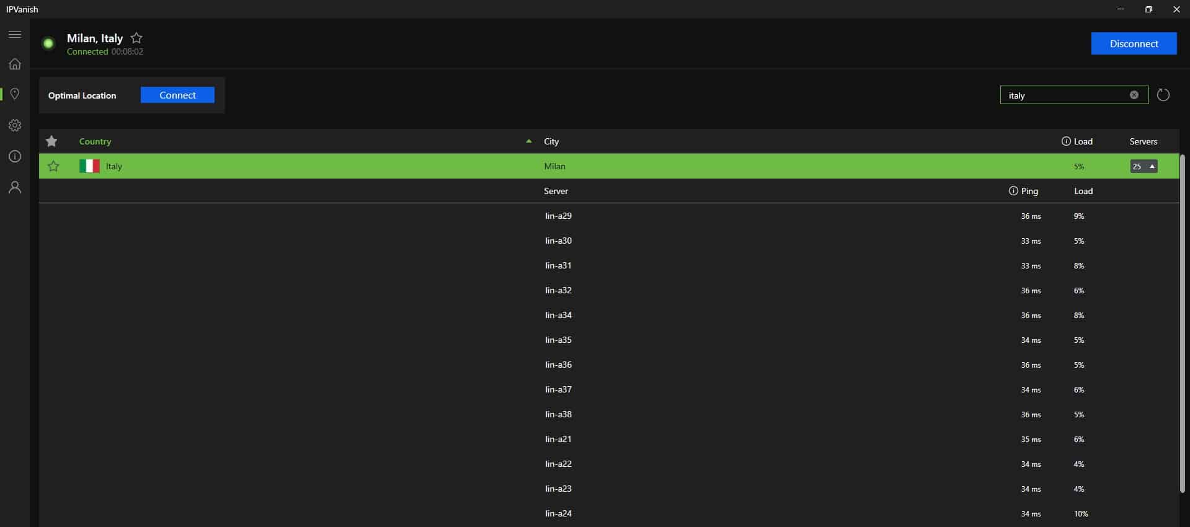Toggle favorite star for Italy row
The image size is (1190, 527).
[x=53, y=166]
